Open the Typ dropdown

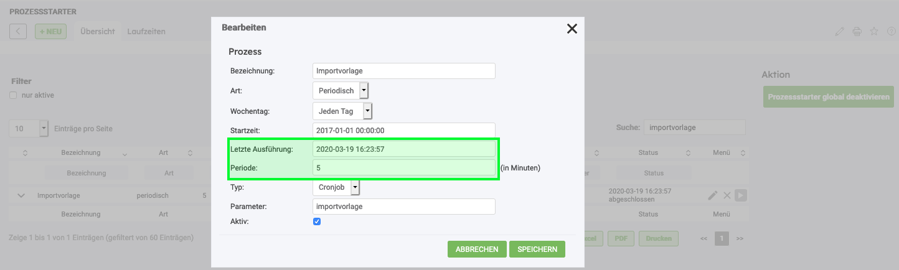pyautogui.click(x=355, y=187)
